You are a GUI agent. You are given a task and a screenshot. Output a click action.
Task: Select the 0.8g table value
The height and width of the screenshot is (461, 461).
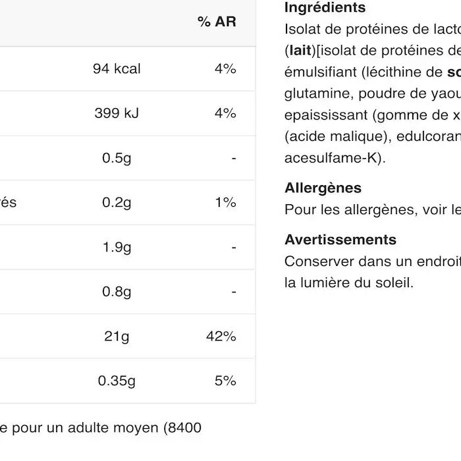tap(117, 292)
